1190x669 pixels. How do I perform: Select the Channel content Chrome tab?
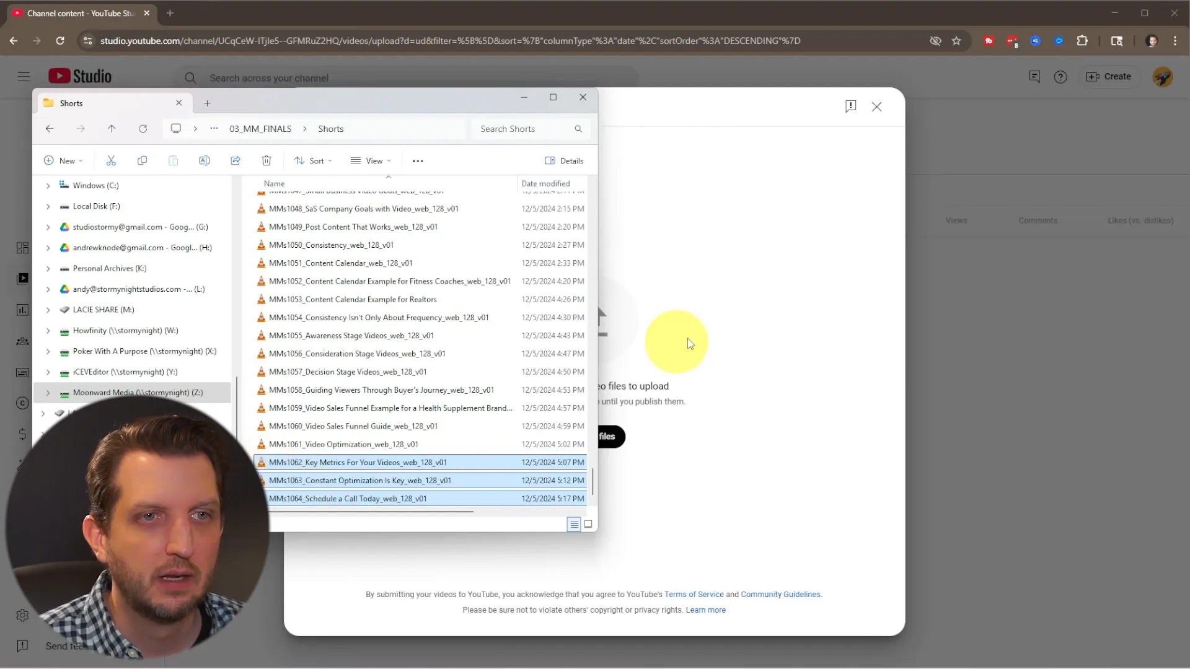point(81,13)
